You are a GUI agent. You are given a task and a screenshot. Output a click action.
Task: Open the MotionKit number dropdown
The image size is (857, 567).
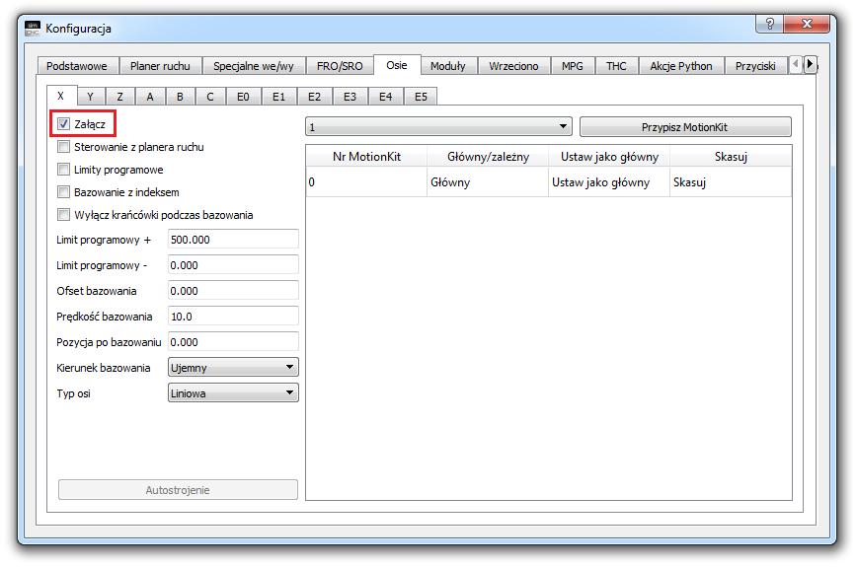[x=438, y=126]
